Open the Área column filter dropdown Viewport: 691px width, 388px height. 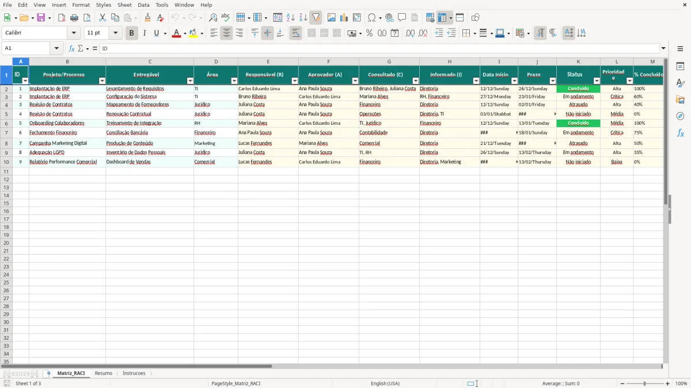click(234, 81)
